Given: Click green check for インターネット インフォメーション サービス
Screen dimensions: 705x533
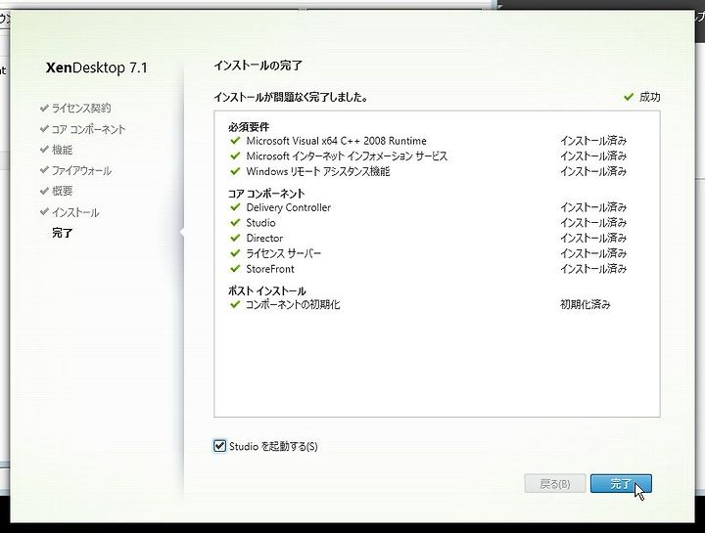Looking at the screenshot, I should 235,155.
